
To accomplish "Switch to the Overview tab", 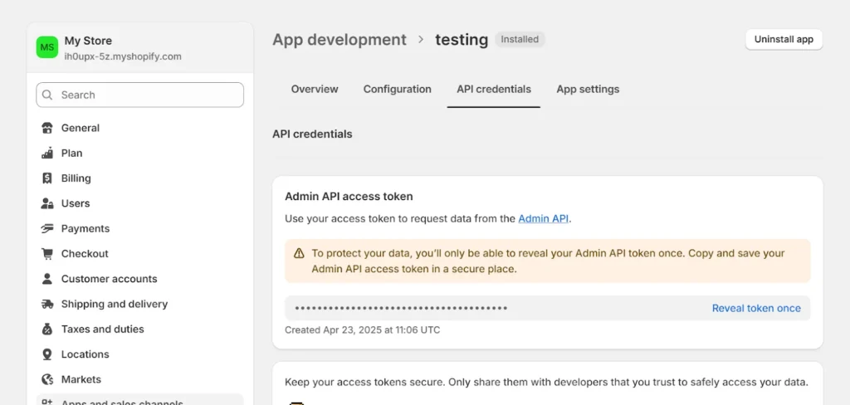I will 315,89.
